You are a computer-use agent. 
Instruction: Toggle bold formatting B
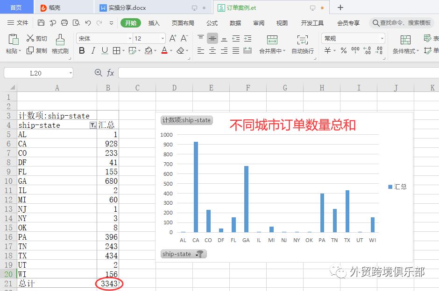[x=82, y=50]
